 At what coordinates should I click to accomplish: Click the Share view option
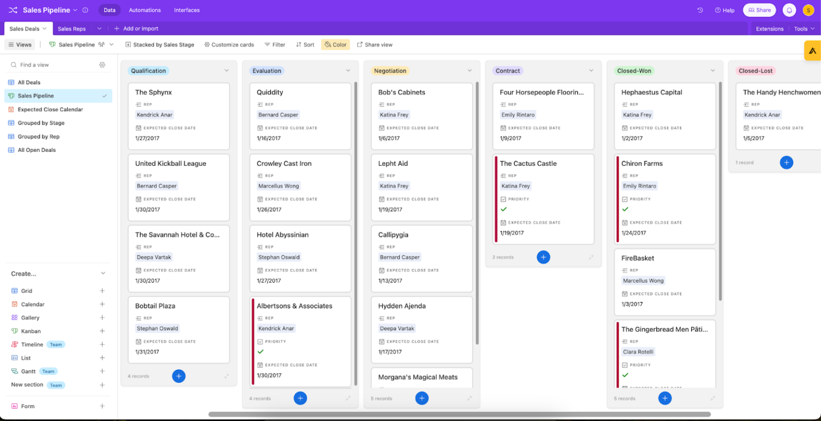point(375,44)
